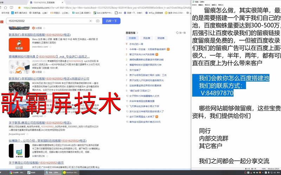Expand the 百度热搜 header chevron
281x175 pixels.
137,33
